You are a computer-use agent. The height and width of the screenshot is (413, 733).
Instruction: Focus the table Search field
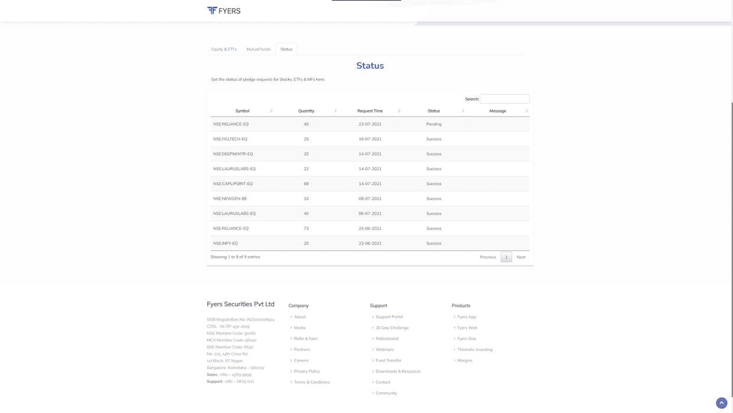[x=504, y=99]
